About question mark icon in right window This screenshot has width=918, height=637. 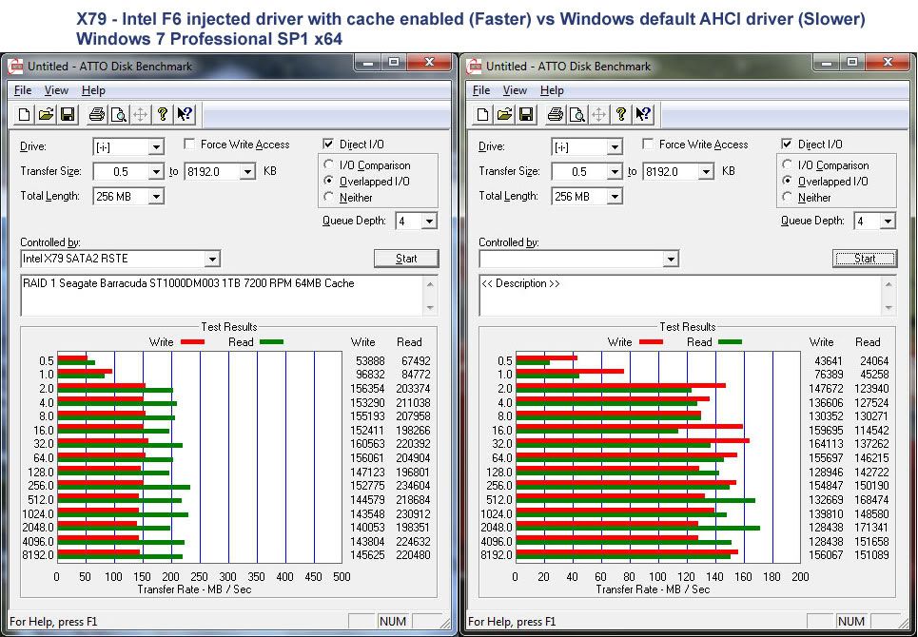pyautogui.click(x=621, y=114)
